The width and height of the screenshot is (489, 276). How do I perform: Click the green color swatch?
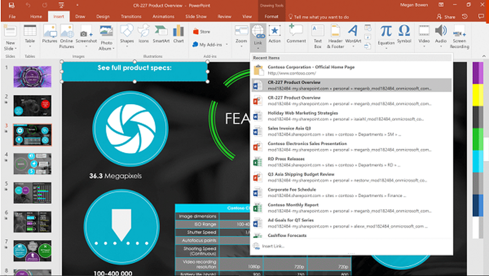[478, 139]
